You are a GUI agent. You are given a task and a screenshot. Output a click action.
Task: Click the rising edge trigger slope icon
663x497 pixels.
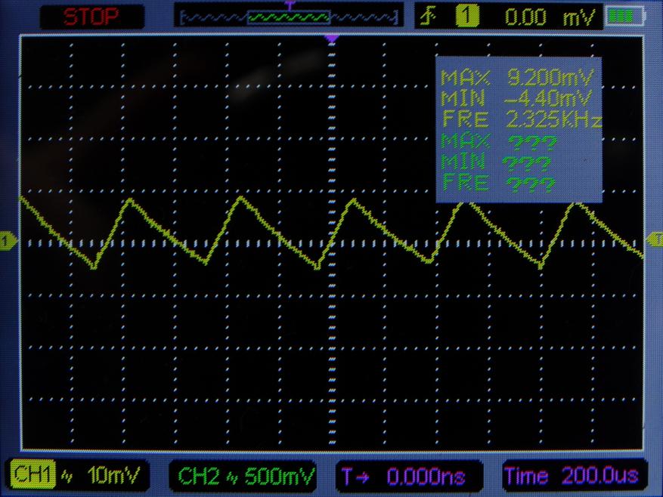click(x=428, y=17)
